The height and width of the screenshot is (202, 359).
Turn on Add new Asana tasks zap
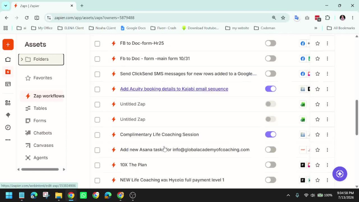270,150
